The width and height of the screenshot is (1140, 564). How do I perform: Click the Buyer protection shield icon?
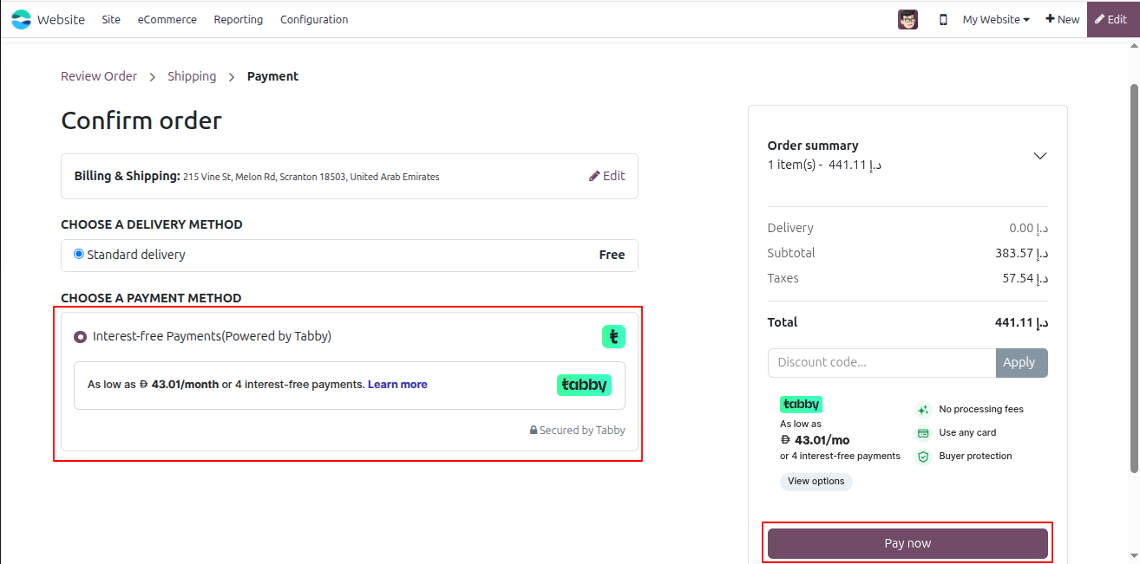point(923,457)
